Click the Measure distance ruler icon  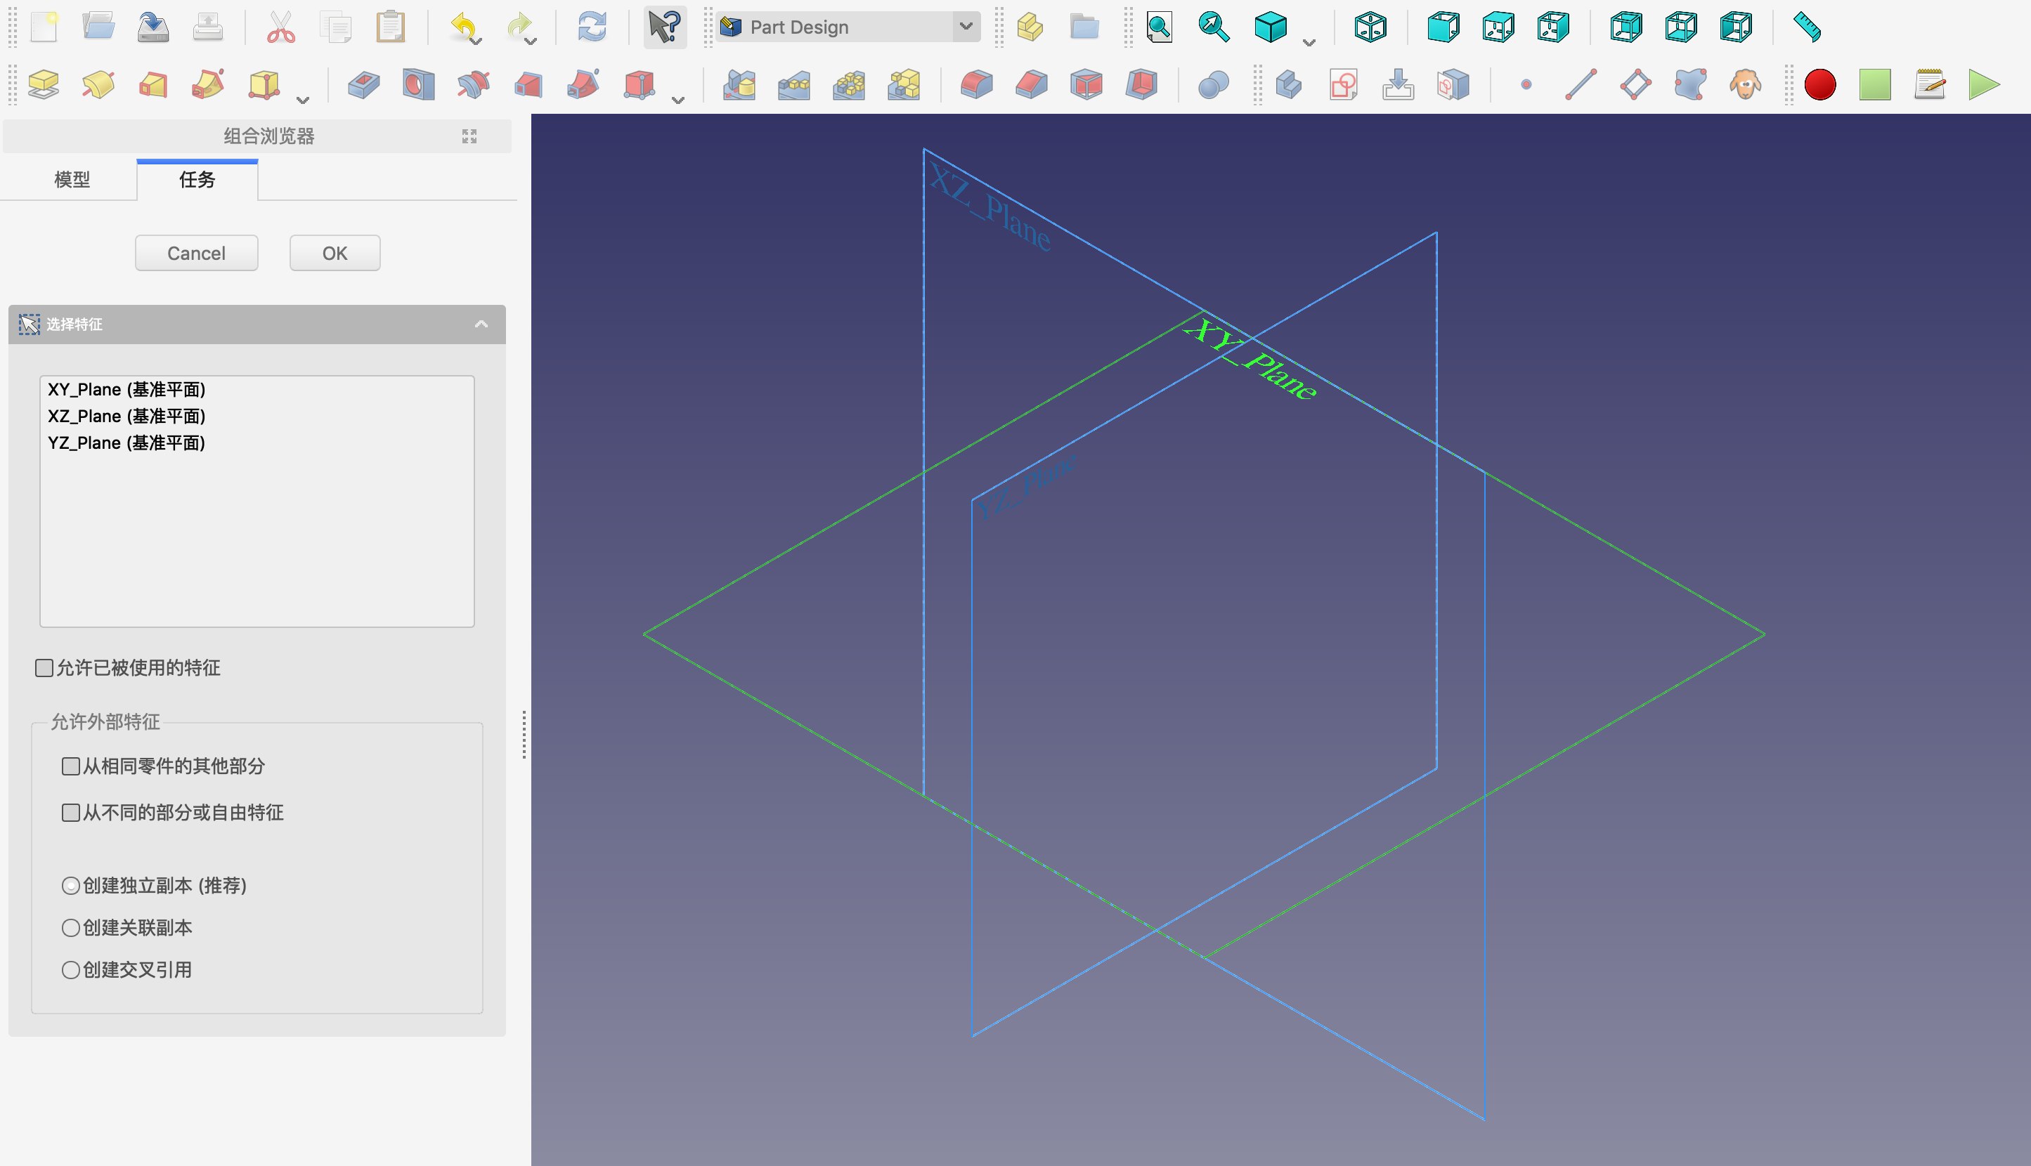click(x=1807, y=27)
